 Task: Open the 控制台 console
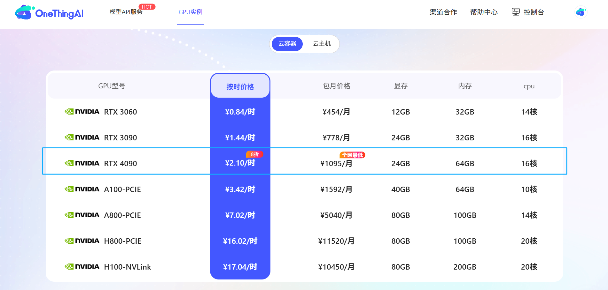click(534, 12)
